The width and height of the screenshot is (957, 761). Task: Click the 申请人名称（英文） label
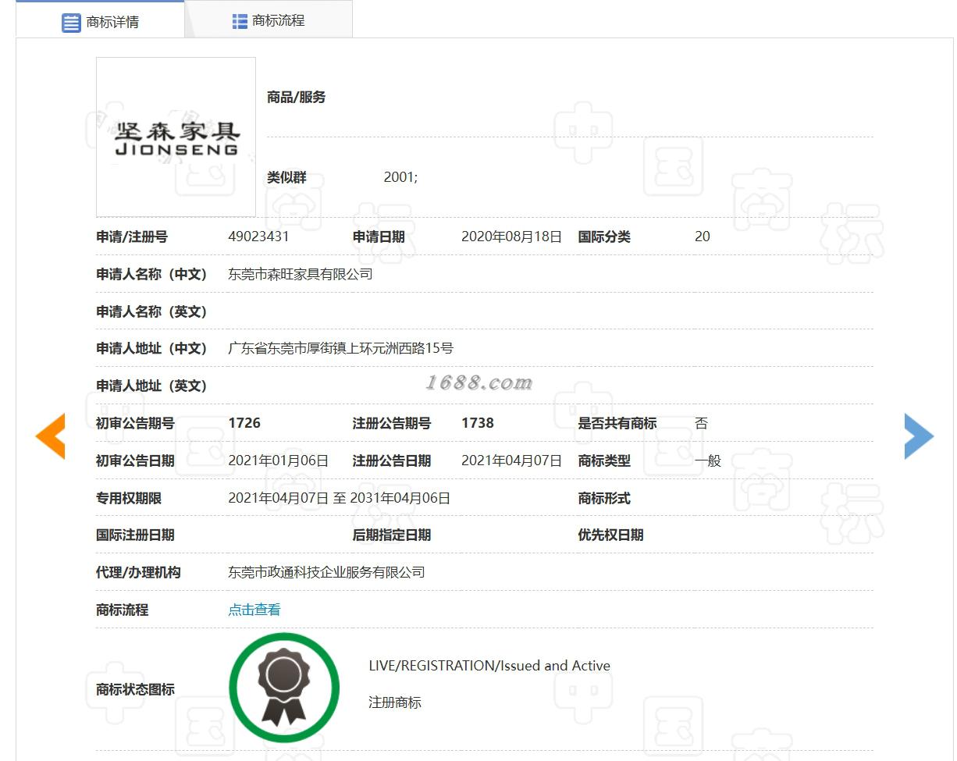151,311
